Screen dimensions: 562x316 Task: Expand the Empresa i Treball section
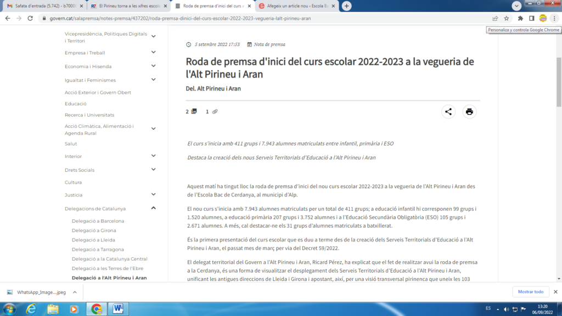pyautogui.click(x=154, y=53)
